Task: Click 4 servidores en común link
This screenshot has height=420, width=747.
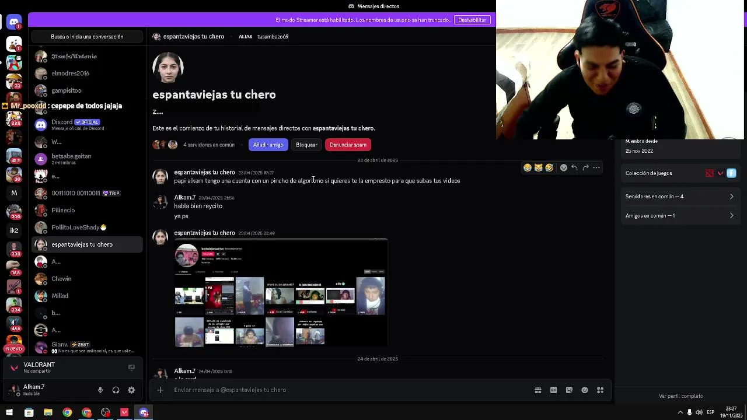Action: point(209,145)
